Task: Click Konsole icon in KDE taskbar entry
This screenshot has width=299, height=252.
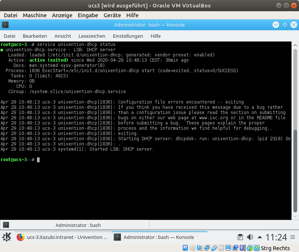Action: click(117, 237)
